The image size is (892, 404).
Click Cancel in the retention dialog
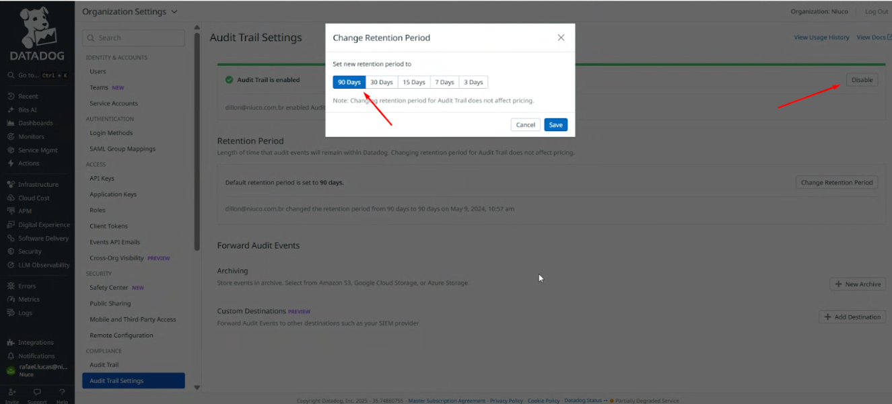tap(526, 124)
